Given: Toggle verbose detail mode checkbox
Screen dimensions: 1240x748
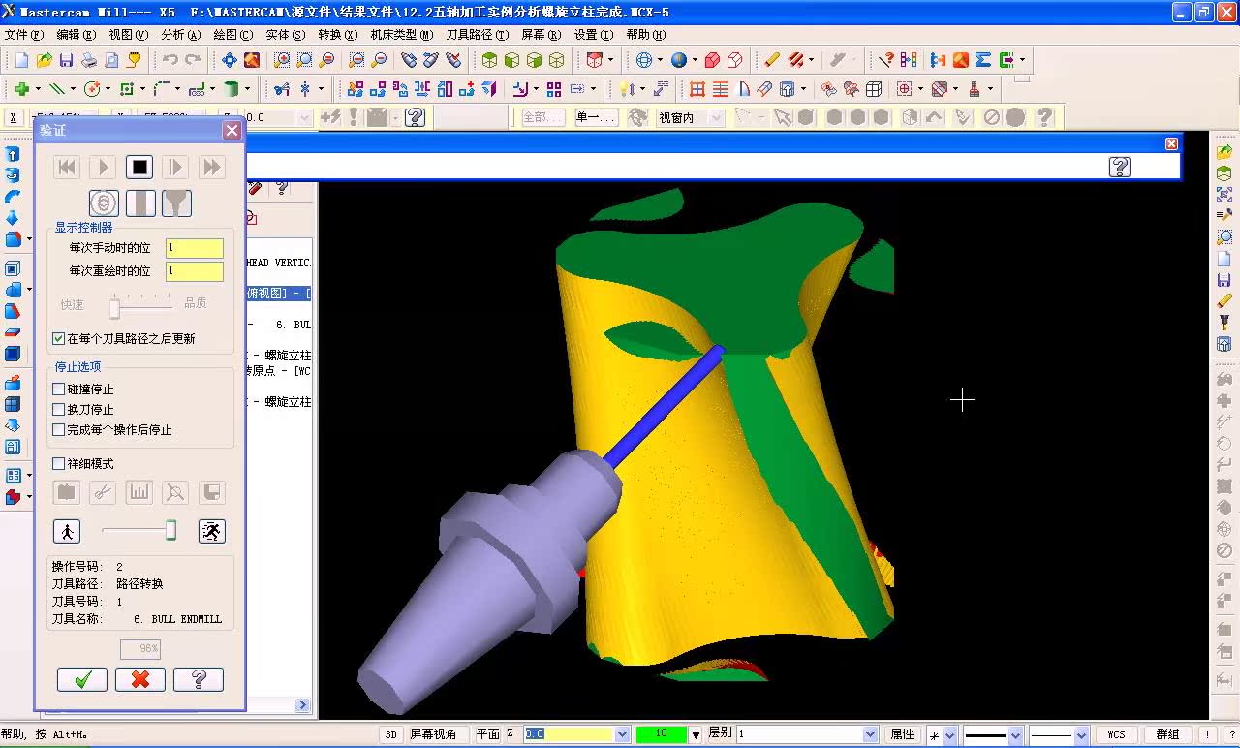Looking at the screenshot, I should (x=59, y=463).
